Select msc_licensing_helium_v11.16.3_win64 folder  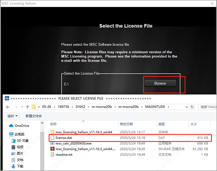pos(84,132)
